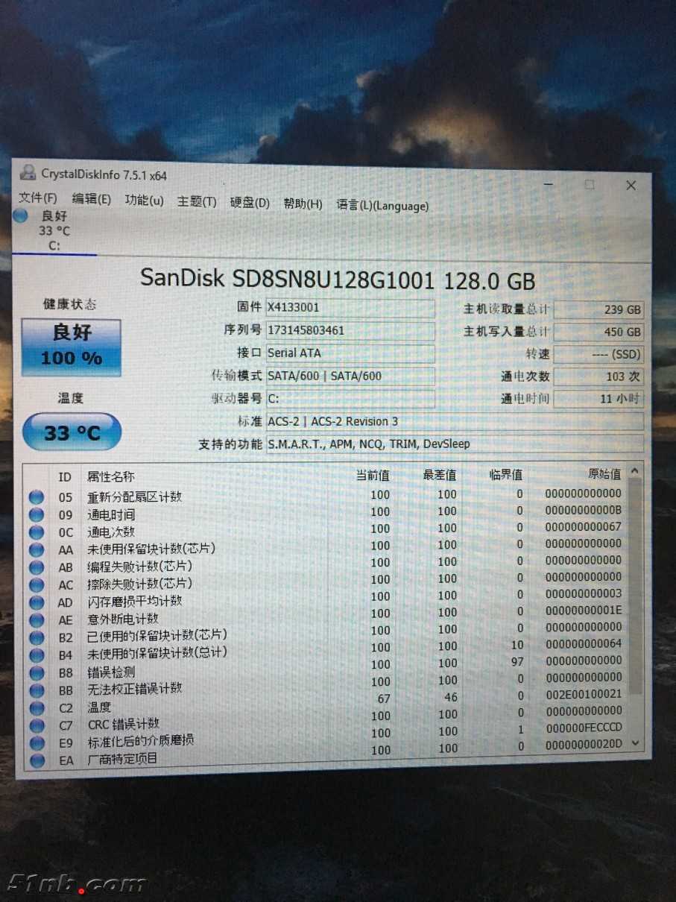The width and height of the screenshot is (676, 902).
Task: Select the 未使用保留块计数(芯片) attribute row
Action: [x=325, y=547]
